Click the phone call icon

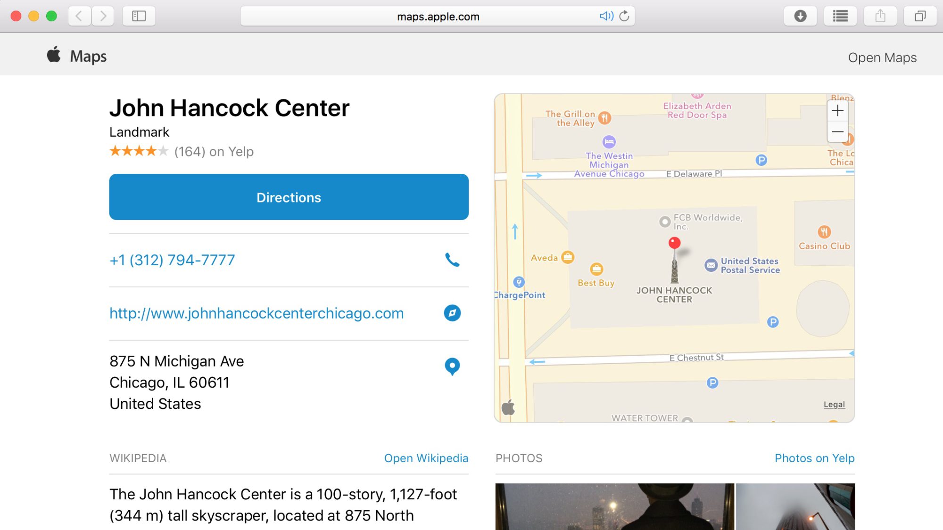coord(452,260)
